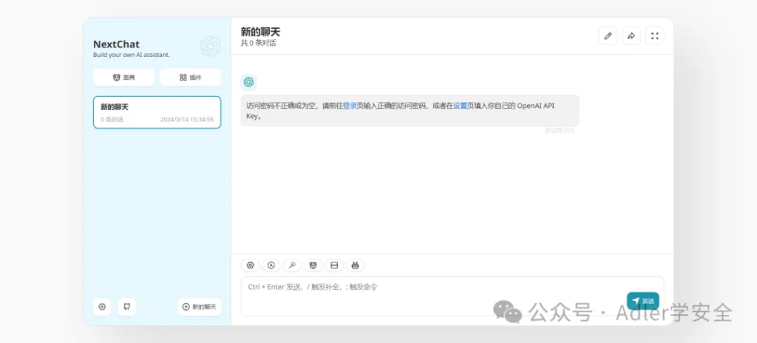Viewport: 757px width, 343px height.
Task: Click timestamp 2024/3/14 15:34:55
Action: coord(187,119)
